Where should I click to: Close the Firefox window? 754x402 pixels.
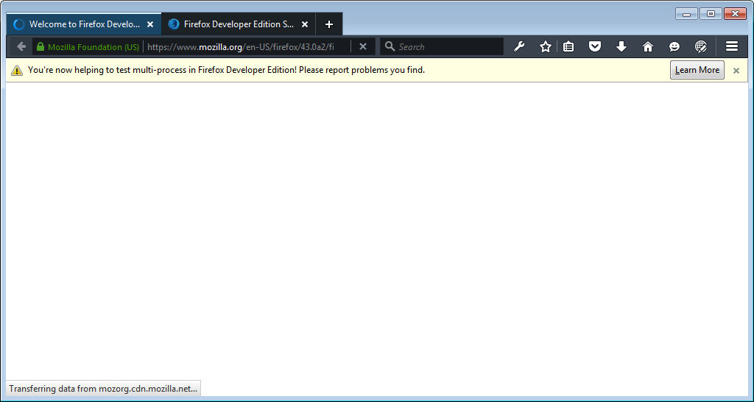click(735, 14)
